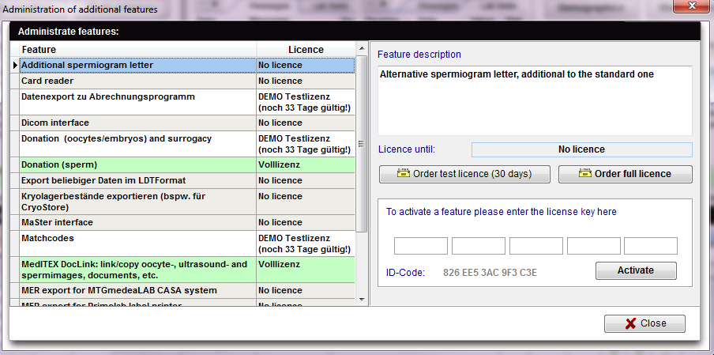Select the Donation (sperm) row
Viewport: 714px width, 355px height.
(x=186, y=164)
